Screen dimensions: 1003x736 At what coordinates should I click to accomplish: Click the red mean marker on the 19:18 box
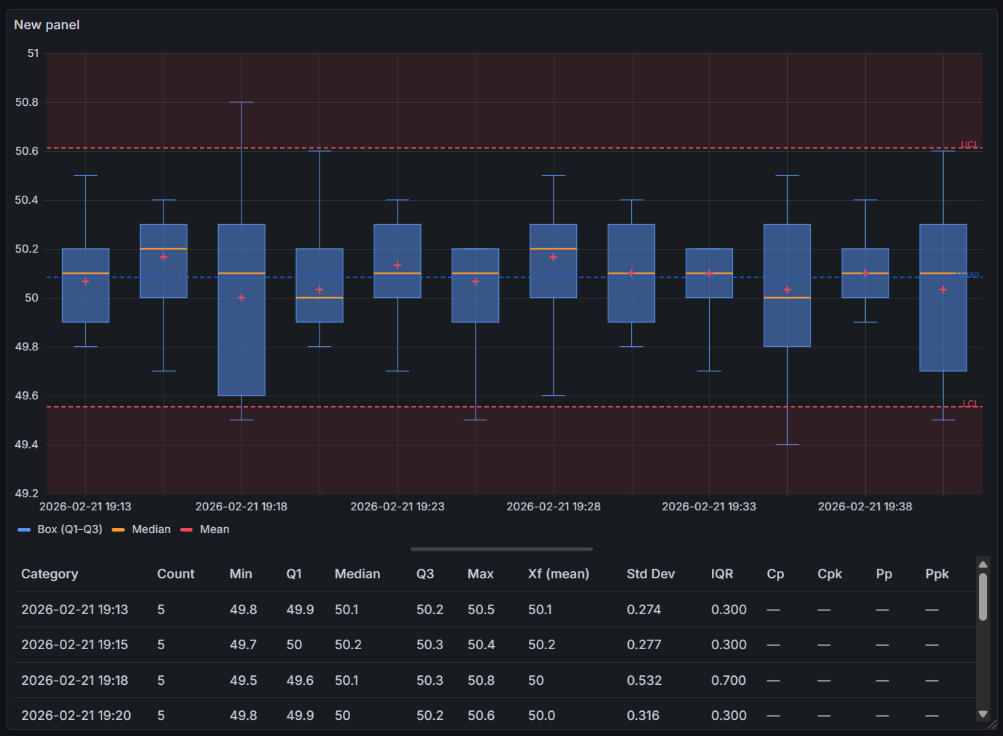241,296
